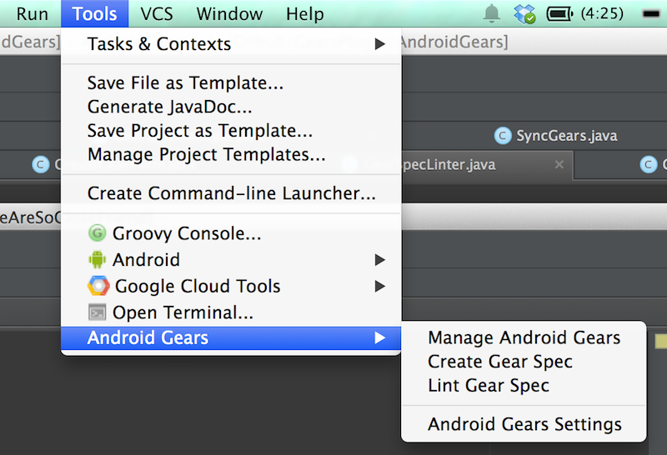Click the Open Terminal icon
Image resolution: width=667 pixels, height=455 pixels.
pos(97,312)
